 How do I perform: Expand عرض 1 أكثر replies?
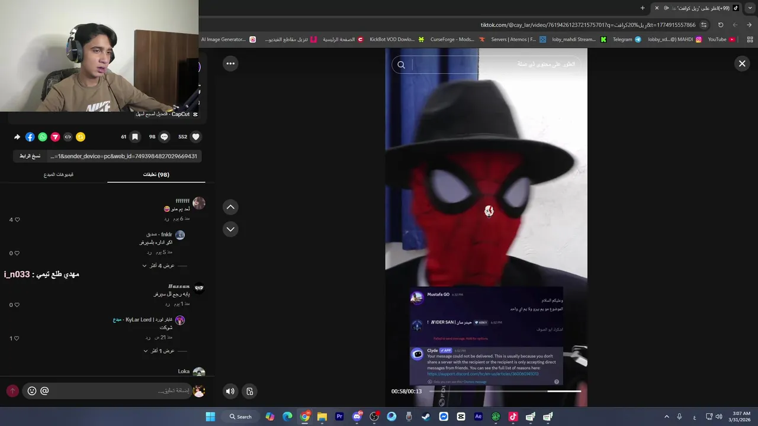pyautogui.click(x=159, y=351)
